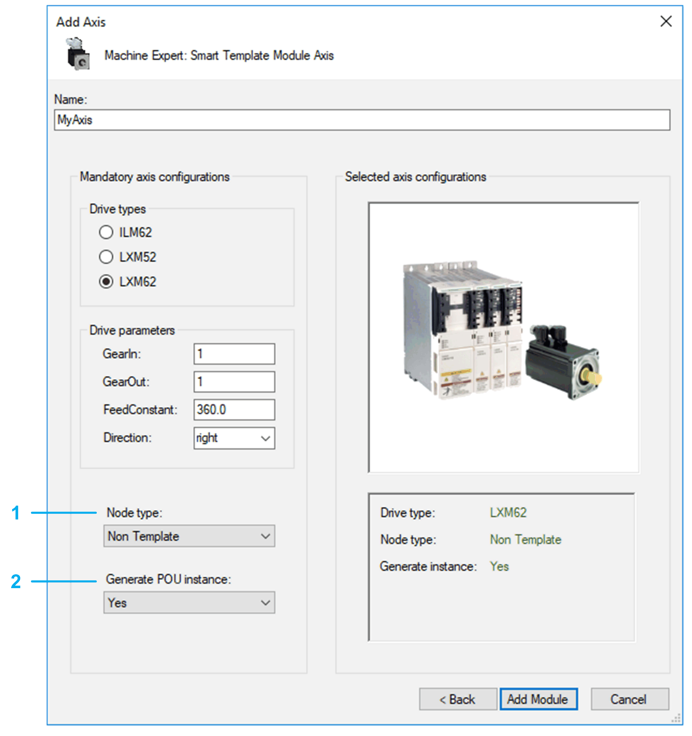Select the ILM62 drive type
692x736 pixels.
[106, 232]
